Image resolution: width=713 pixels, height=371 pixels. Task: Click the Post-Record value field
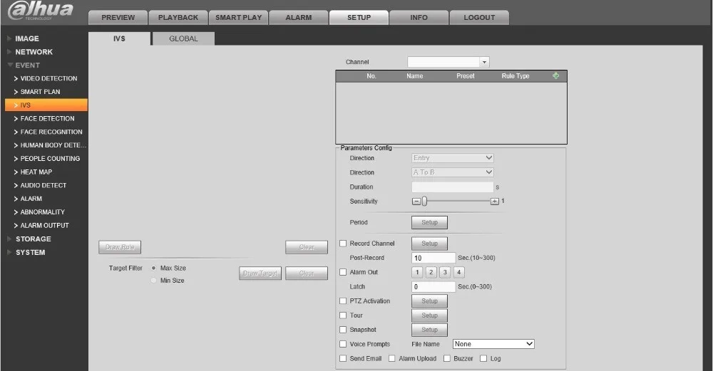(x=434, y=258)
